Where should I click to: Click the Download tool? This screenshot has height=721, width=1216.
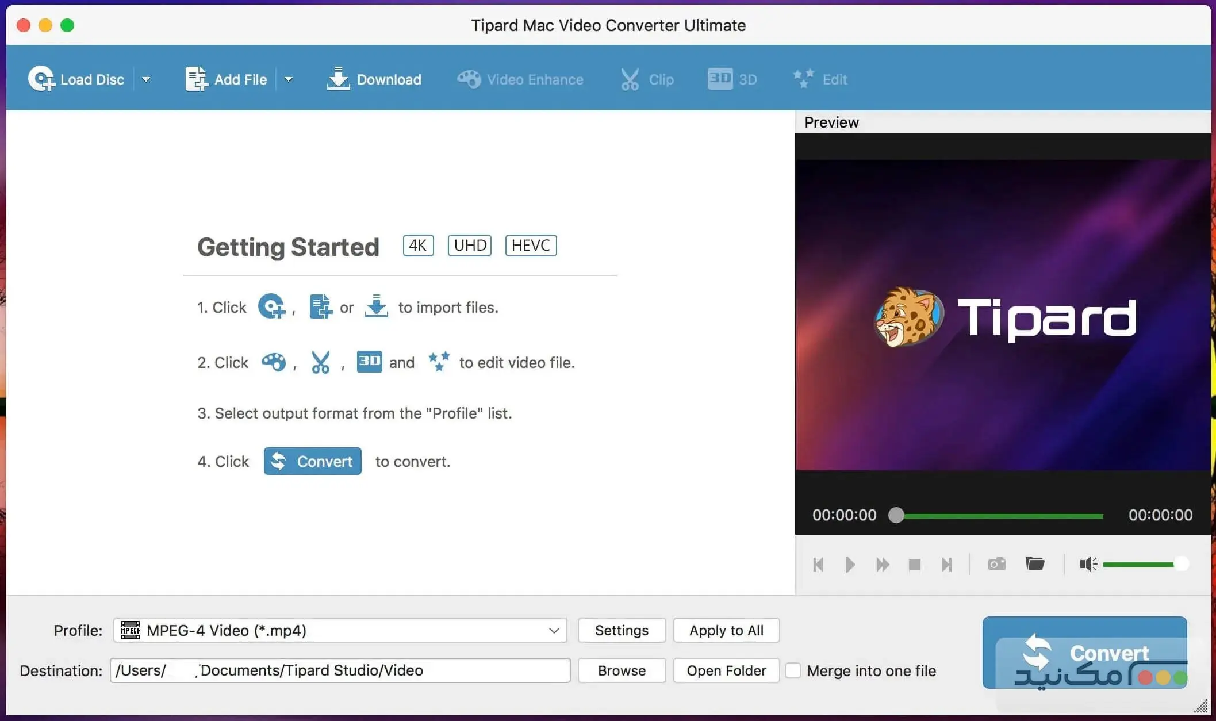pyautogui.click(x=374, y=79)
